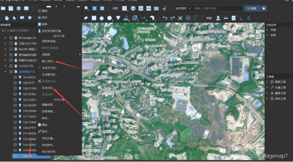Select the Line#0 row in layer tree
The image size is (293, 162).
[31, 156]
